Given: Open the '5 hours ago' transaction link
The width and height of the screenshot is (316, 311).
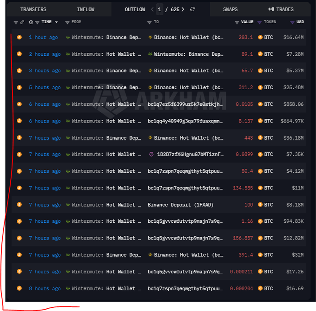Looking at the screenshot, I should (45, 88).
